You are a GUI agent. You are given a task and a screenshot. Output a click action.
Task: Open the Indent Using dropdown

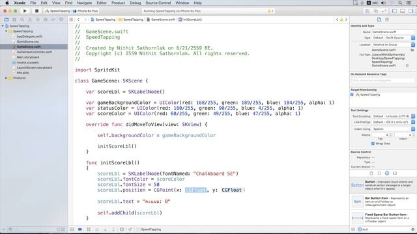394,129
